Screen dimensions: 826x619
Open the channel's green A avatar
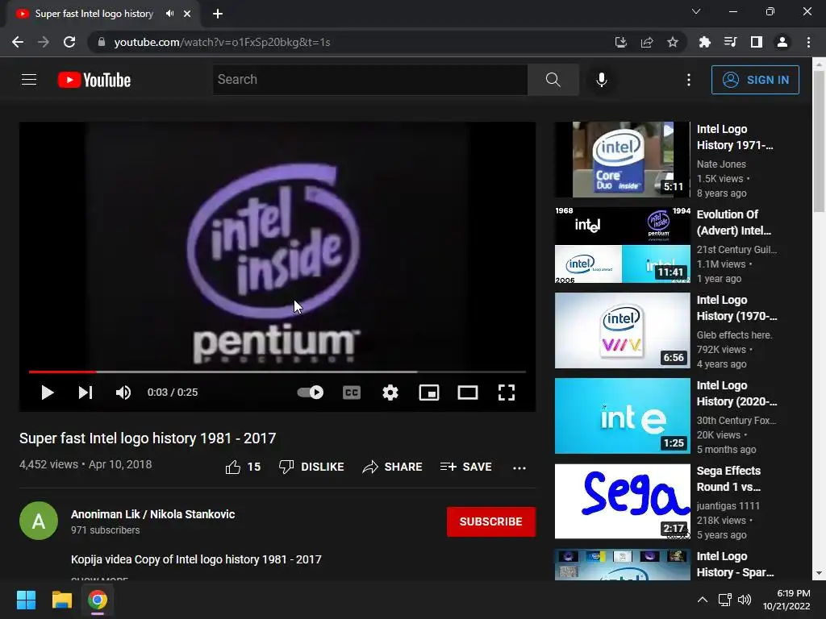point(39,521)
